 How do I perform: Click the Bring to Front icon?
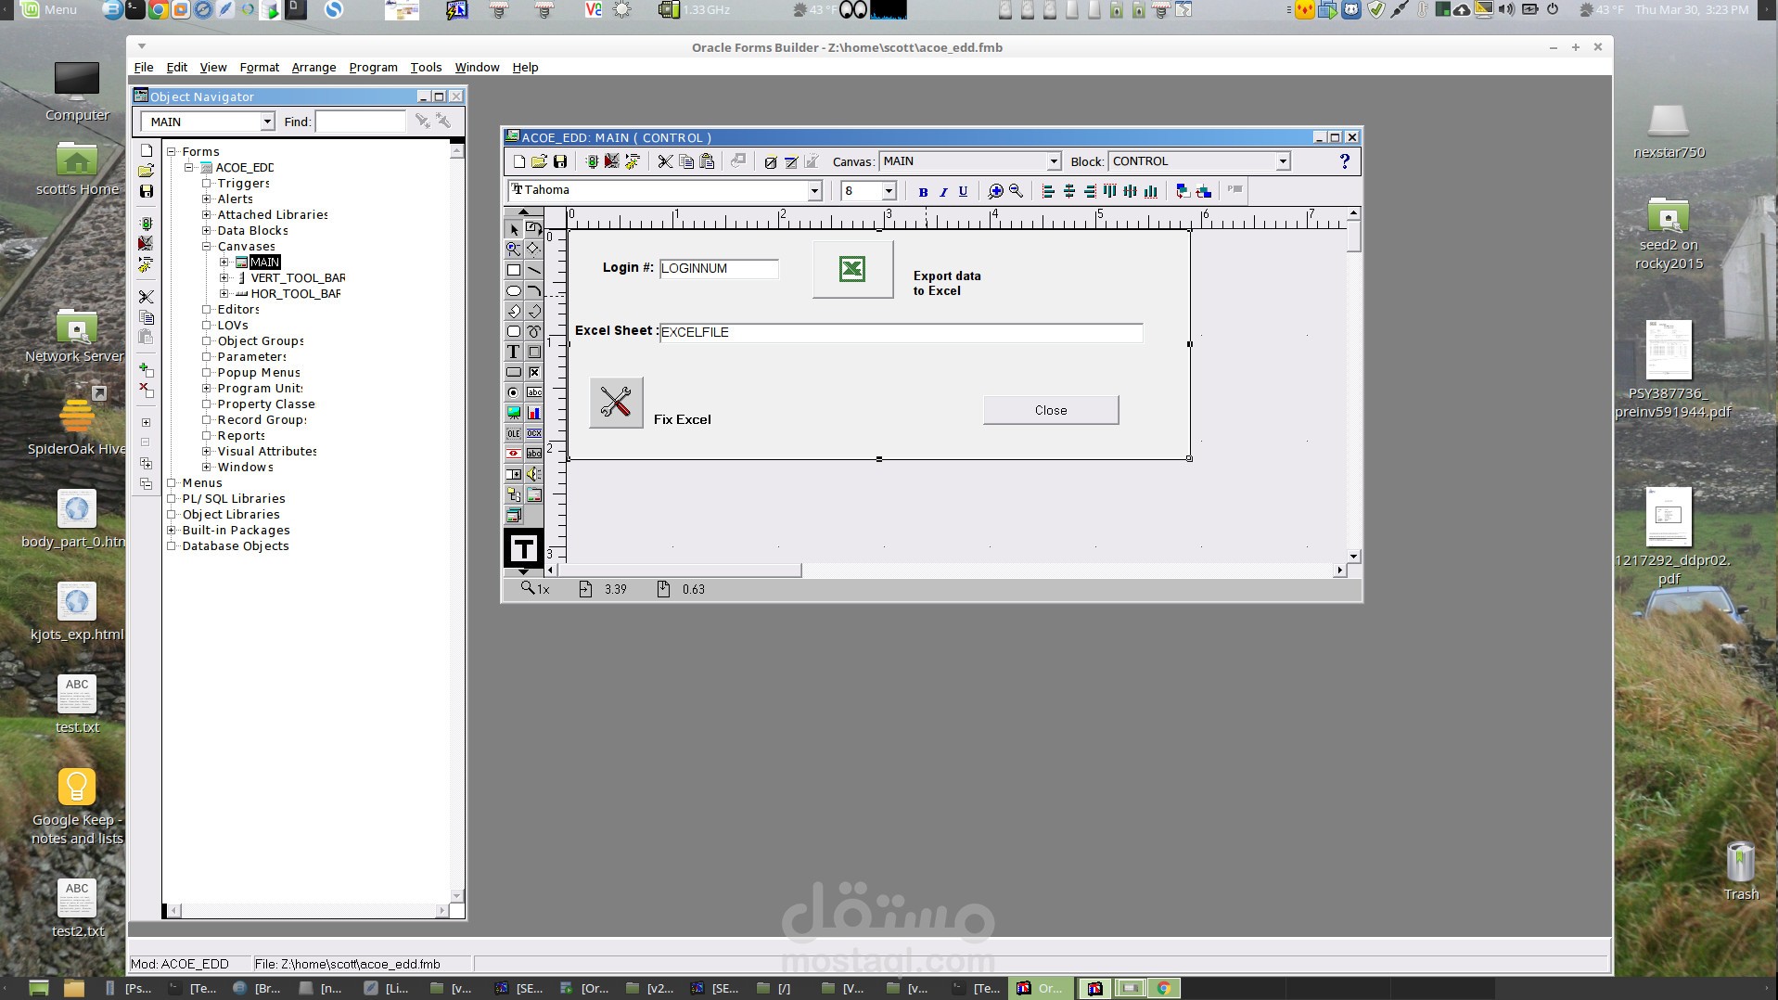pos(1183,191)
